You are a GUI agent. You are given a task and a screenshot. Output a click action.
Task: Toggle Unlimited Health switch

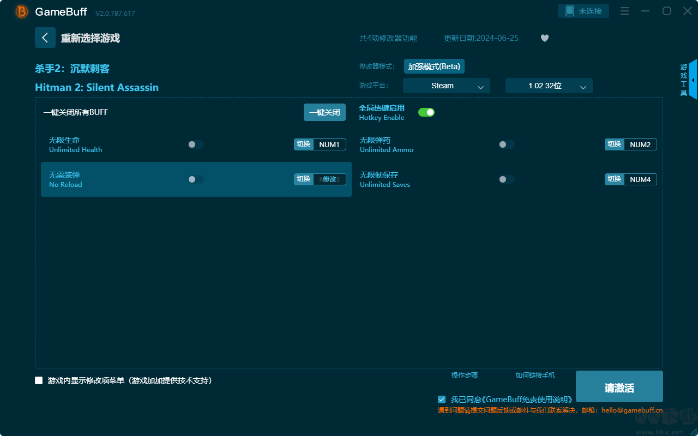pos(196,144)
